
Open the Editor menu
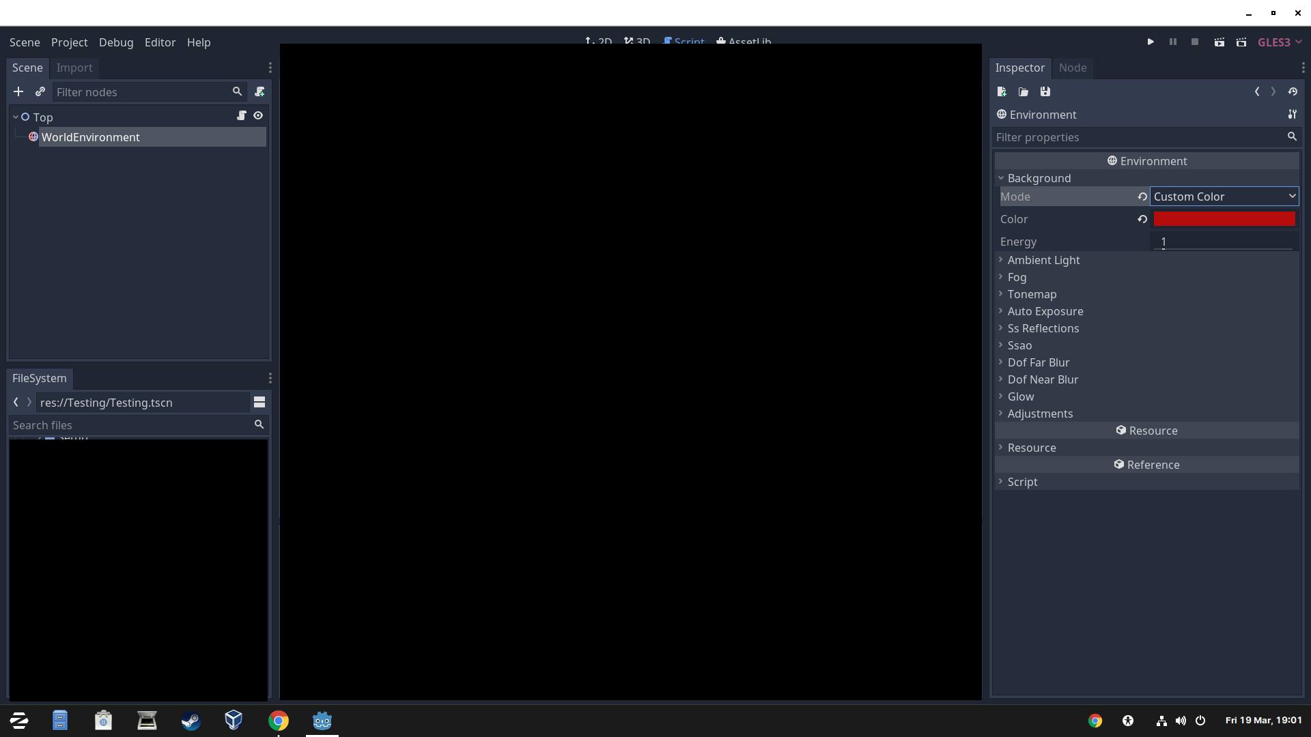coord(160,42)
